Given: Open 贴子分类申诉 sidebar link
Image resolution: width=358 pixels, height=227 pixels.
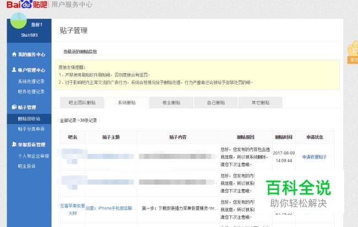Looking at the screenshot, I should (31, 129).
